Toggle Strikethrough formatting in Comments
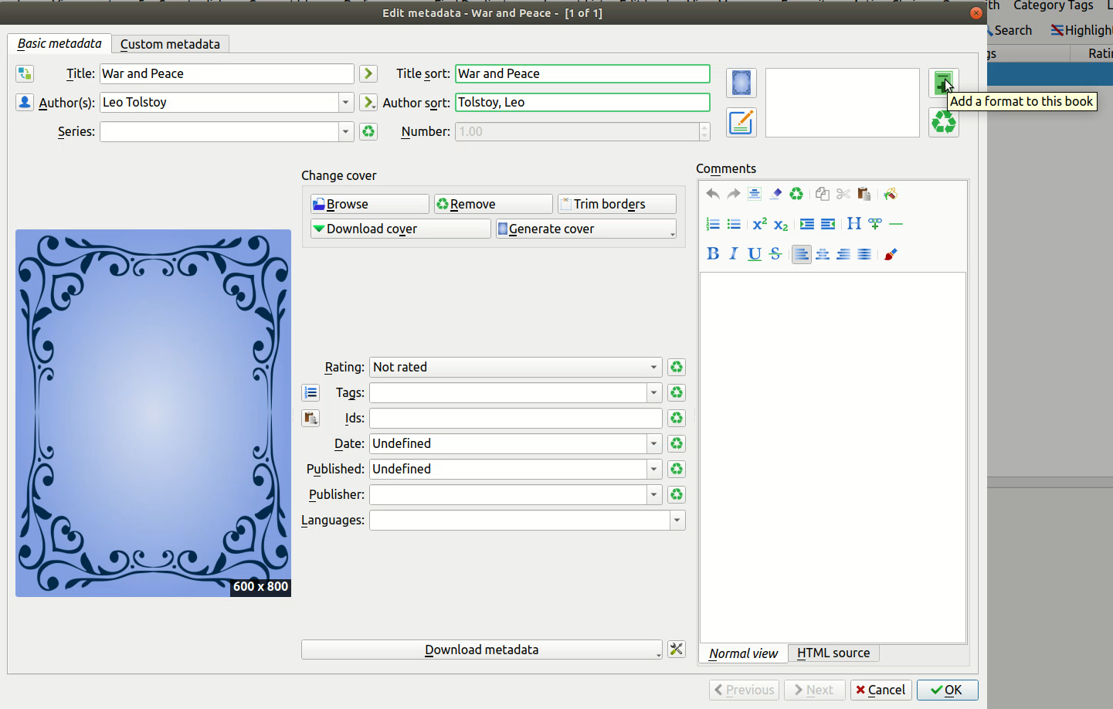This screenshot has width=1113, height=709. pos(775,254)
